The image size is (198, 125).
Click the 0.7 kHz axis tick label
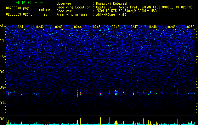tap(3, 103)
